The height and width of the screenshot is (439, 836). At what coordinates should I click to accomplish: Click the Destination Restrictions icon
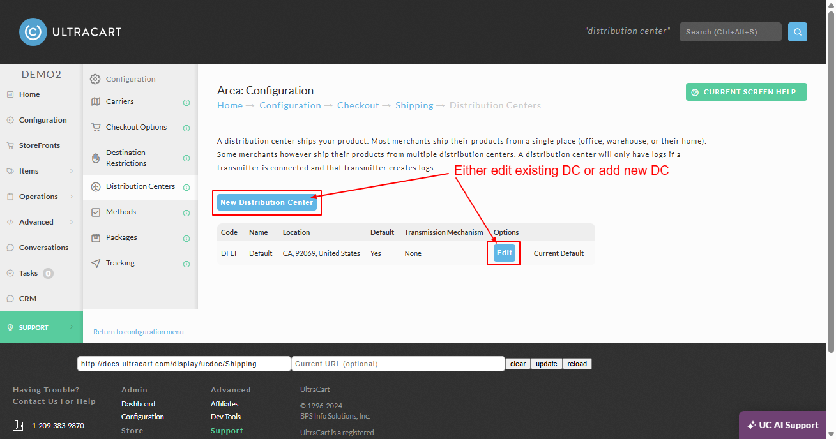point(96,158)
